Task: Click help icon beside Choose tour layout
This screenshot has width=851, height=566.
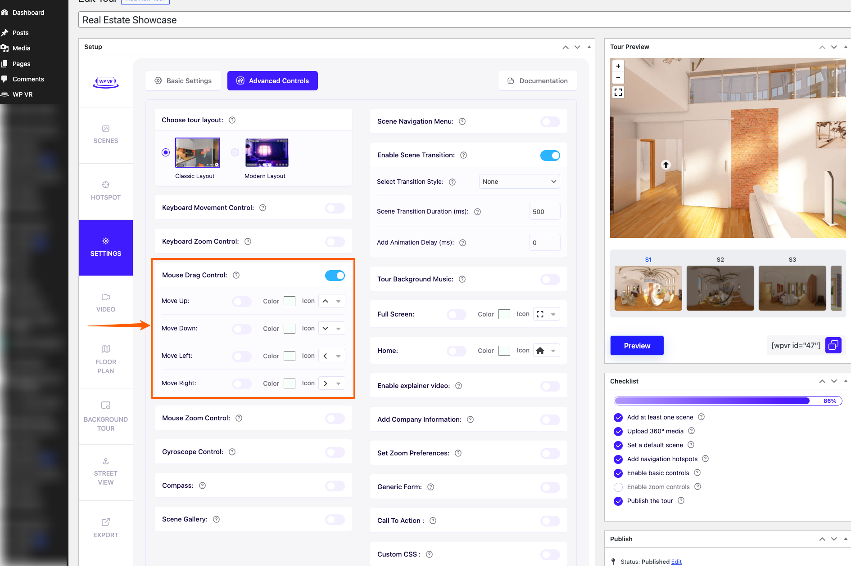Action: (232, 120)
